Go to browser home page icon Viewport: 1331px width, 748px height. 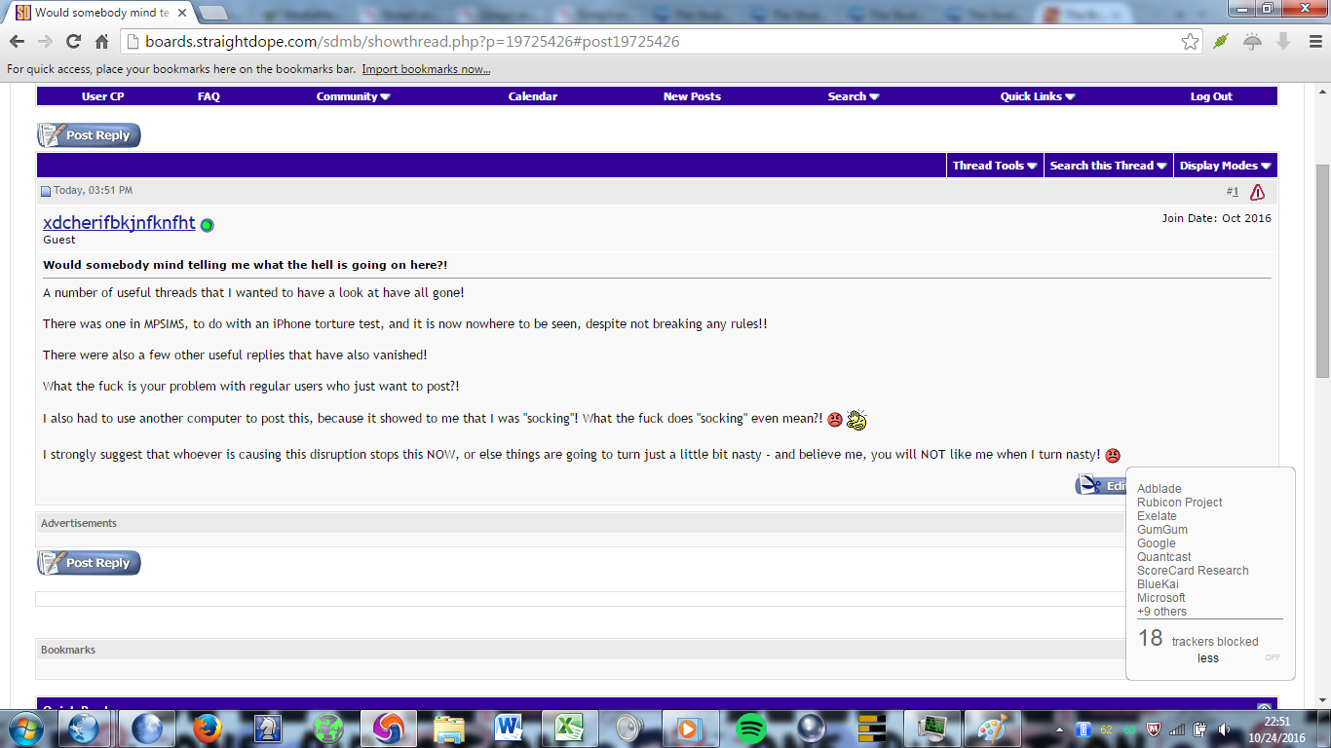point(101,42)
